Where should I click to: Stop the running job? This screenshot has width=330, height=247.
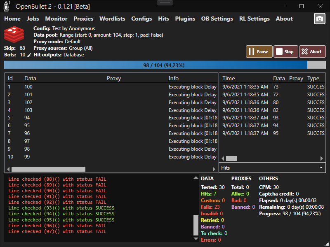pos(285,51)
